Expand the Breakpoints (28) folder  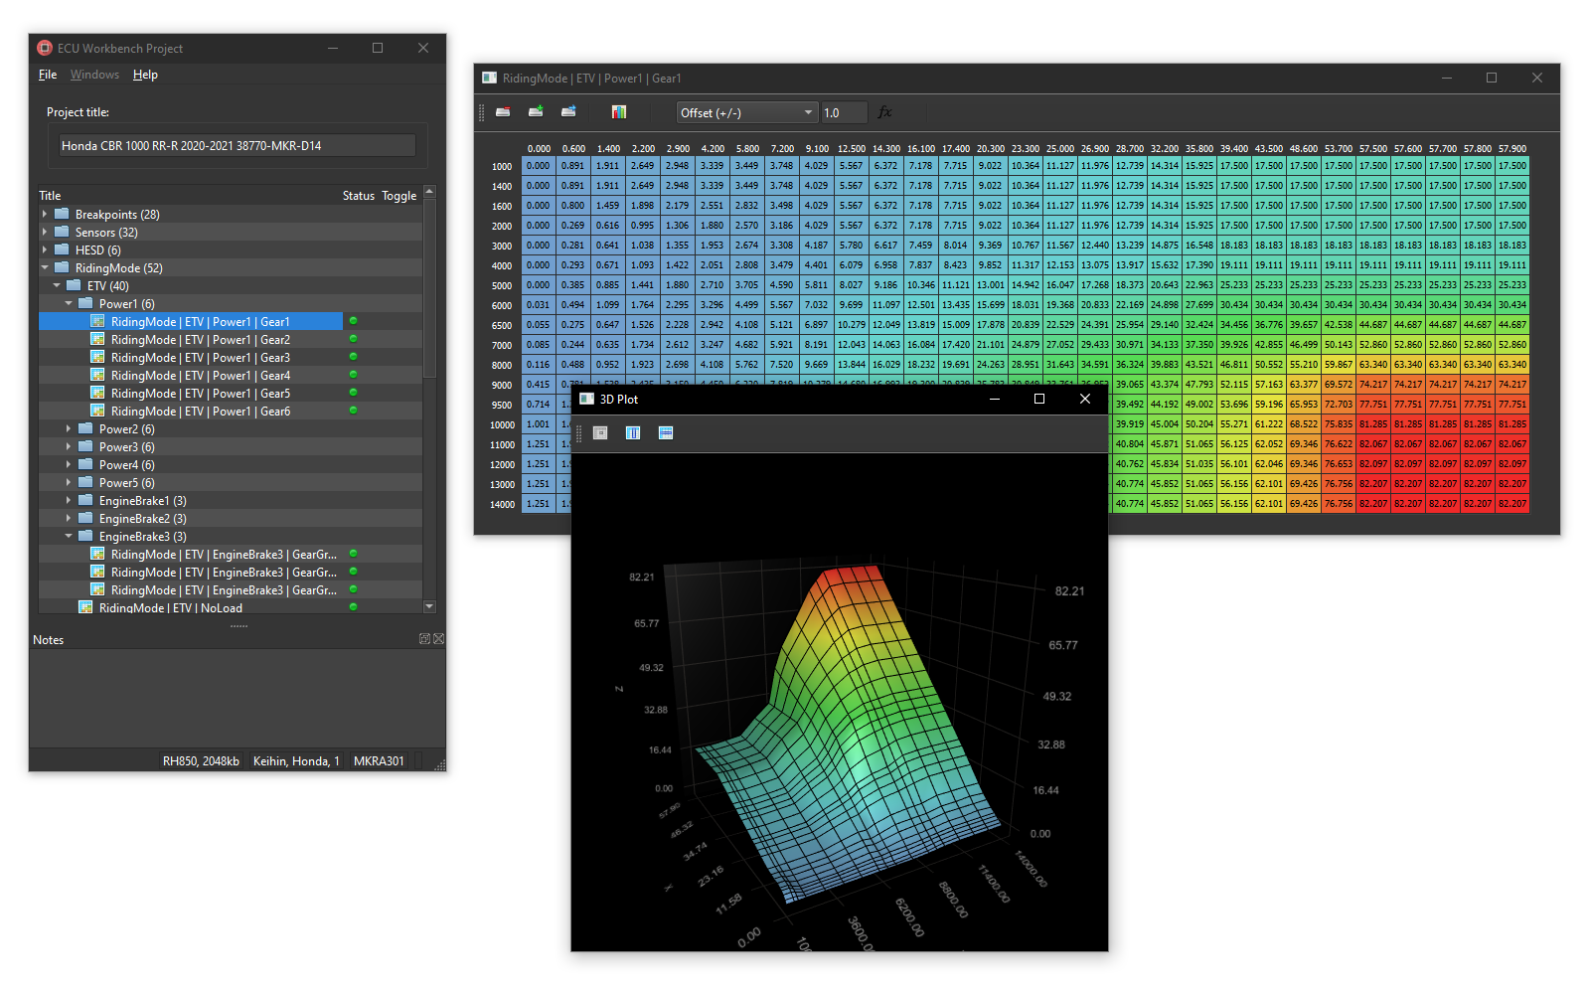(x=45, y=214)
